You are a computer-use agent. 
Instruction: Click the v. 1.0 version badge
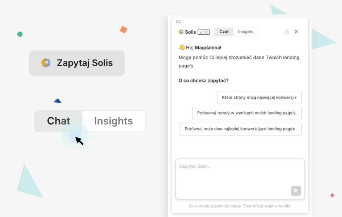203,32
